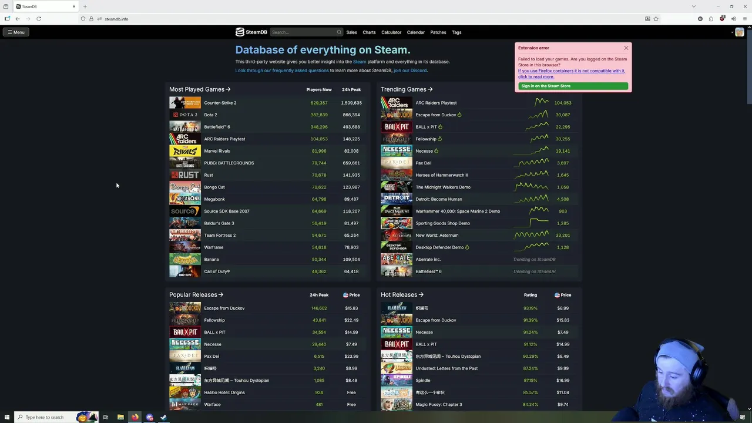This screenshot has height=423, width=752.
Task: Open the Tags page
Action: pos(456,32)
